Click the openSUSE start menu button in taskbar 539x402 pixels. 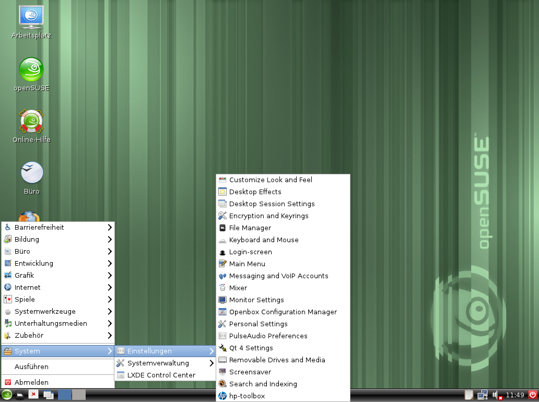click(7, 395)
